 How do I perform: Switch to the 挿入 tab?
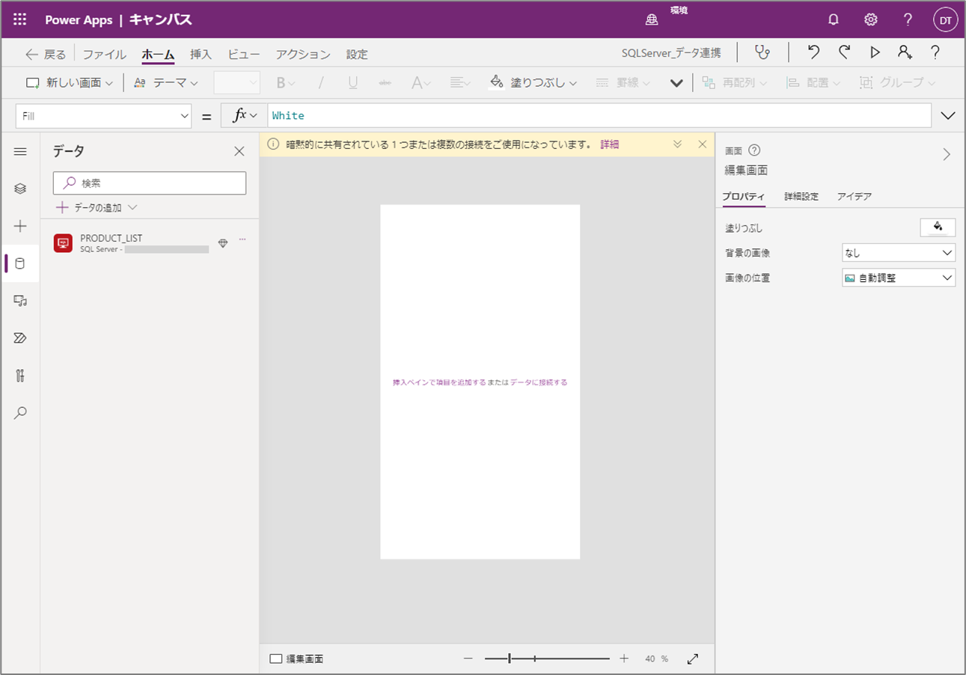201,55
